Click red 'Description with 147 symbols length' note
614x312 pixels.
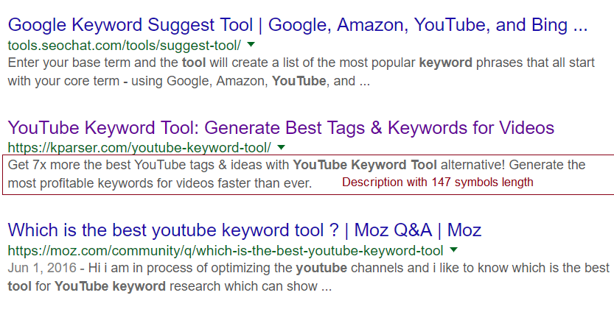pos(437,182)
